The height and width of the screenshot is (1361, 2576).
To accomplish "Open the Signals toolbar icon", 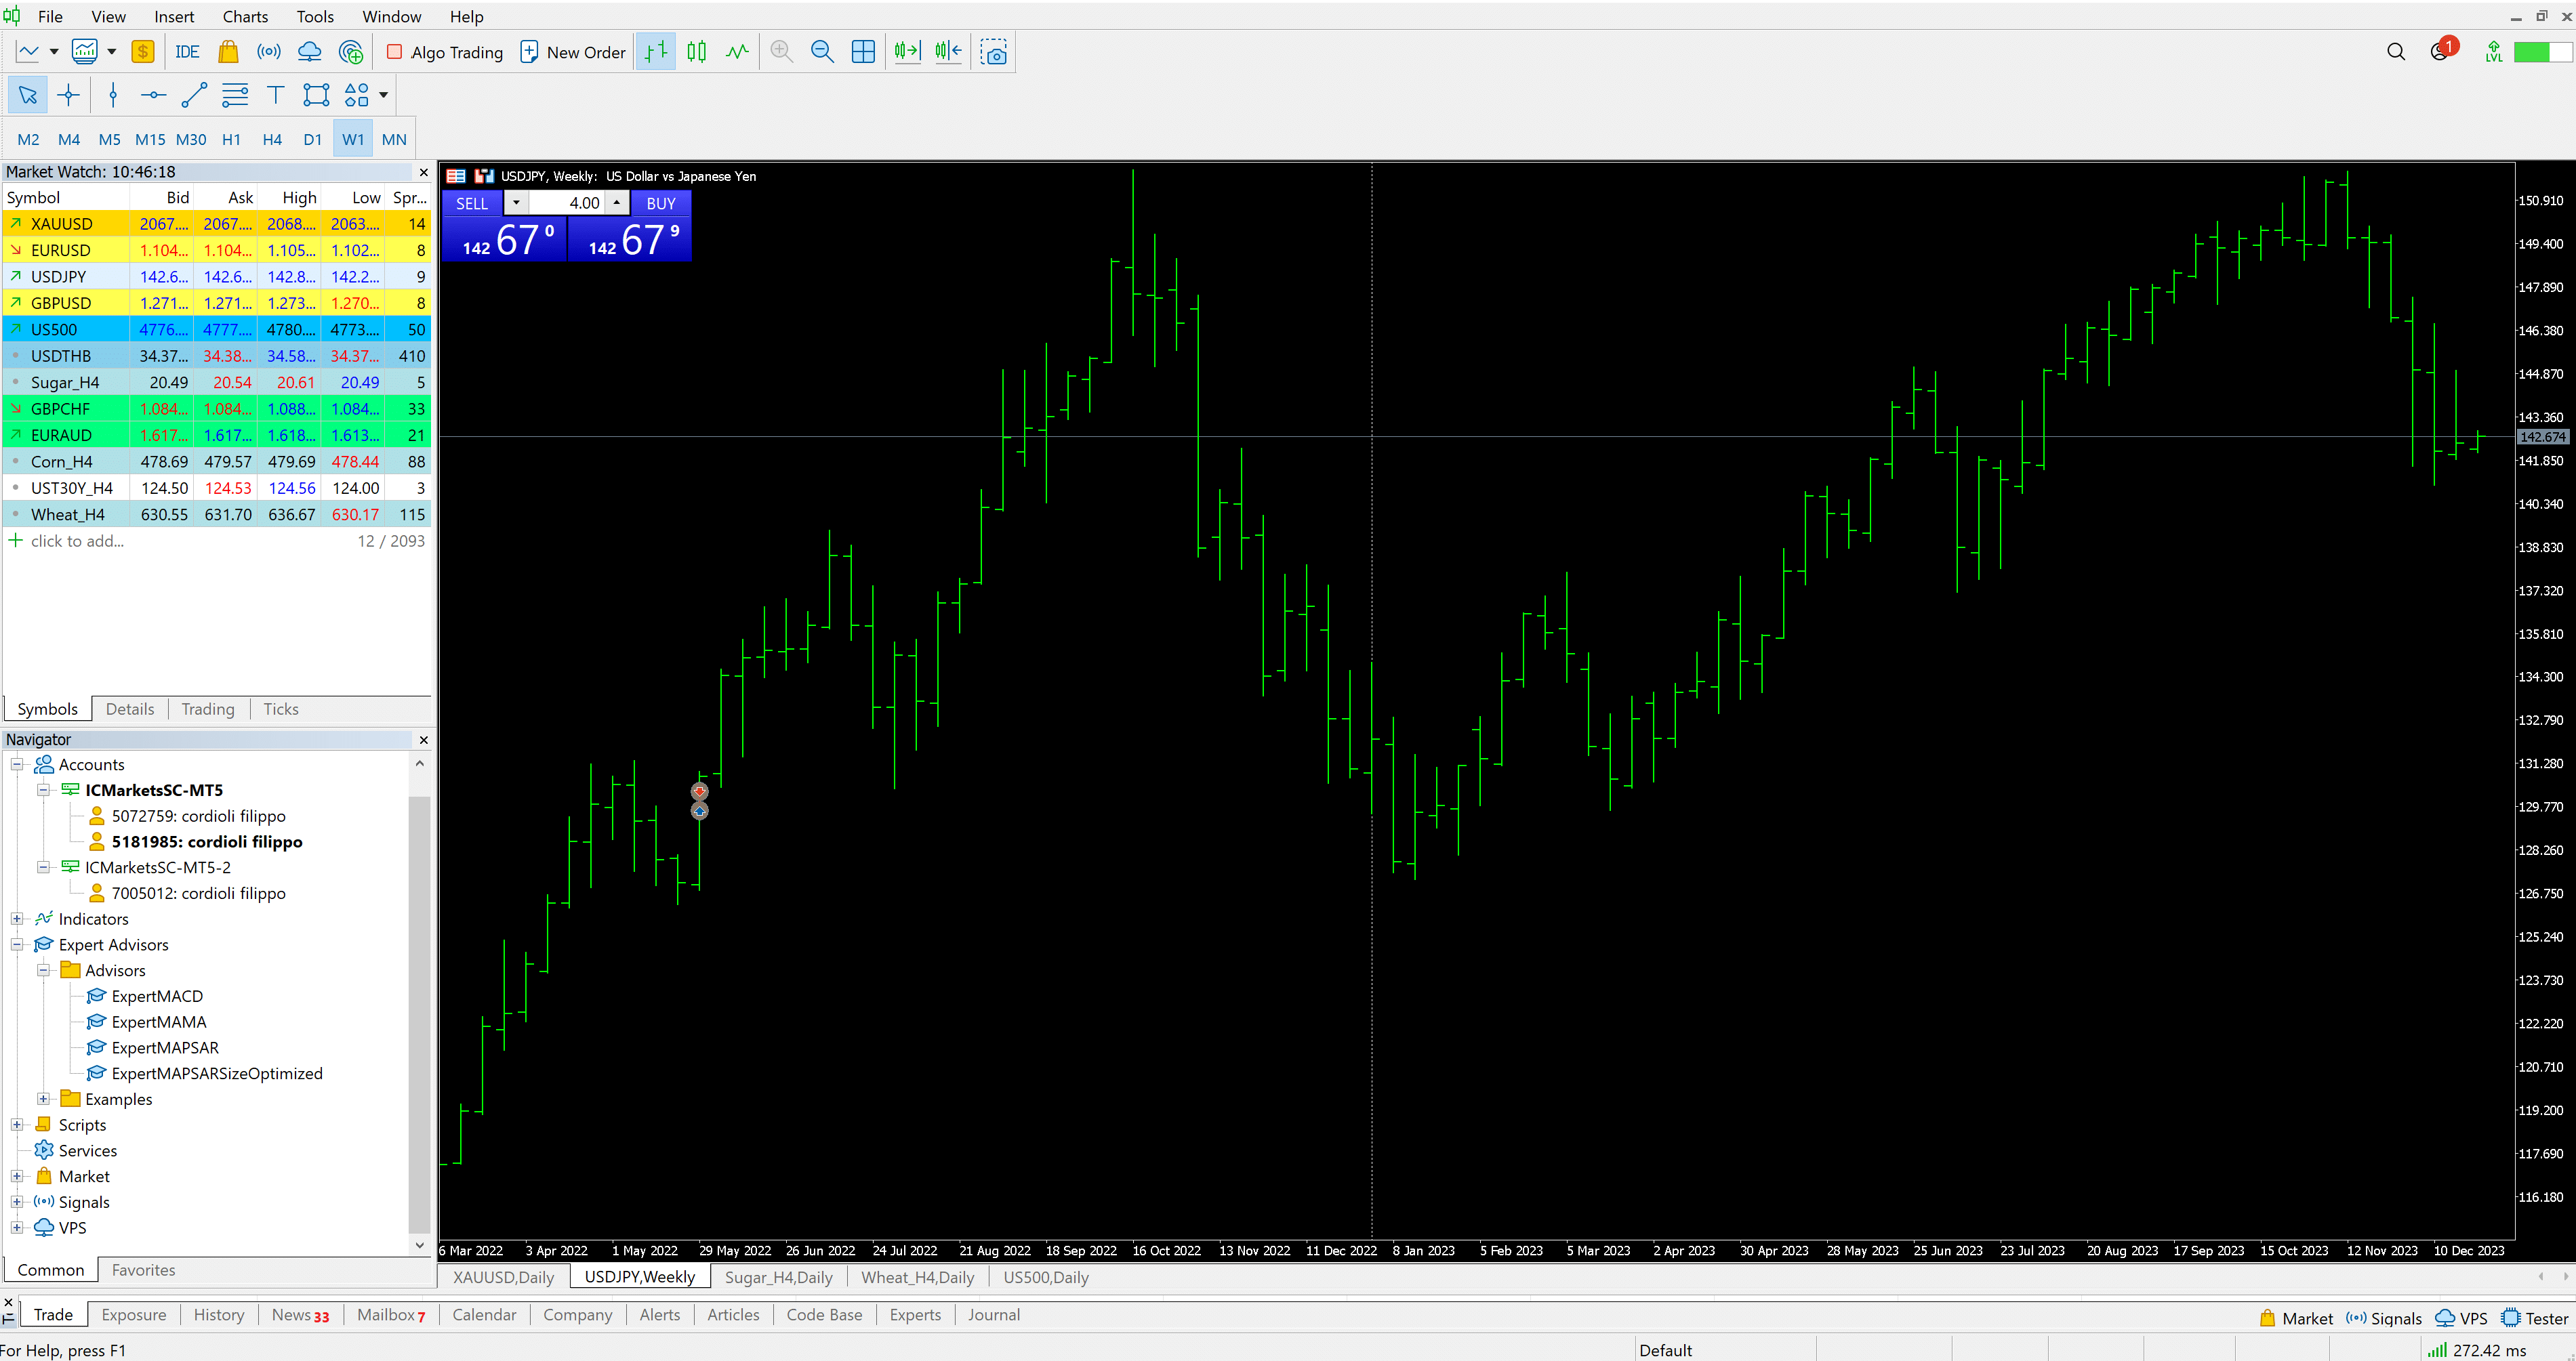I will click(268, 52).
